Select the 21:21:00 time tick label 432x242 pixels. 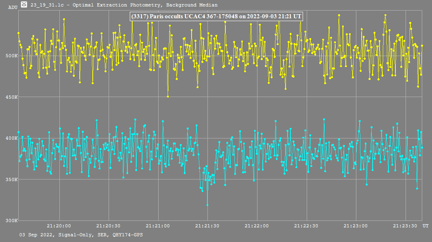tap(158, 226)
